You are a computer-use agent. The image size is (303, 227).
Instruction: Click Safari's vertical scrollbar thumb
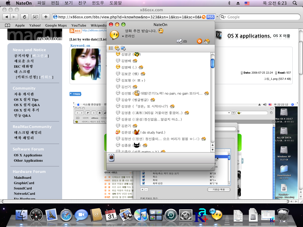[301, 58]
